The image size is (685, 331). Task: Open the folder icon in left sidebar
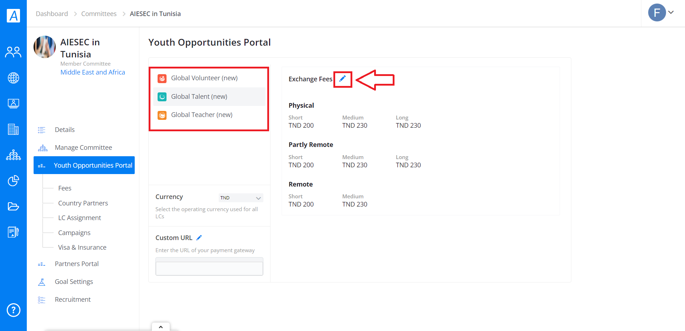point(13,206)
